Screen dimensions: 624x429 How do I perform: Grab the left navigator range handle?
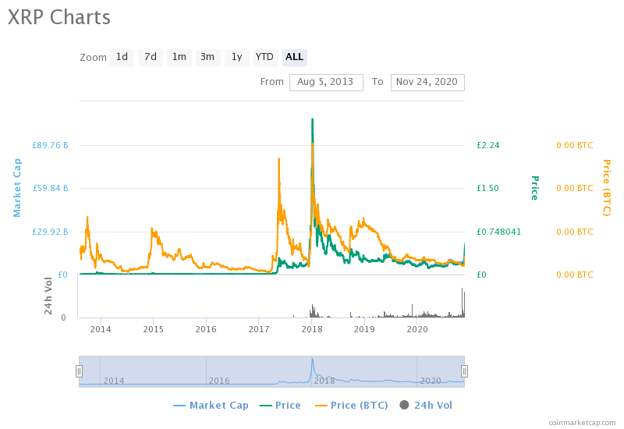pyautogui.click(x=80, y=371)
